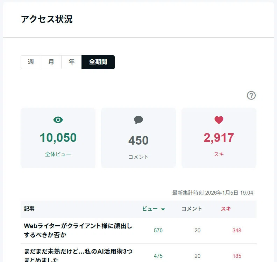
Task: Open article Webライターがクライアント様に顔出し
Action: point(78,231)
